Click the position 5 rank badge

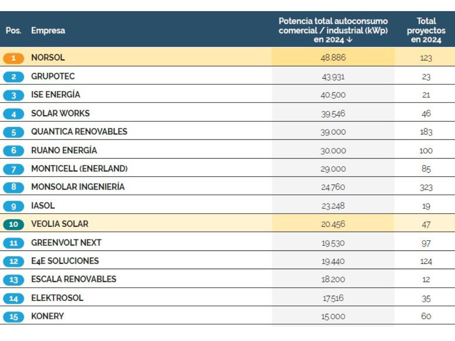(x=14, y=132)
